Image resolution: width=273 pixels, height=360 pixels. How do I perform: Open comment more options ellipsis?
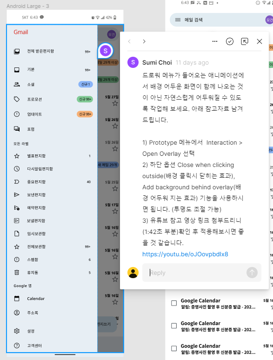(215, 41)
